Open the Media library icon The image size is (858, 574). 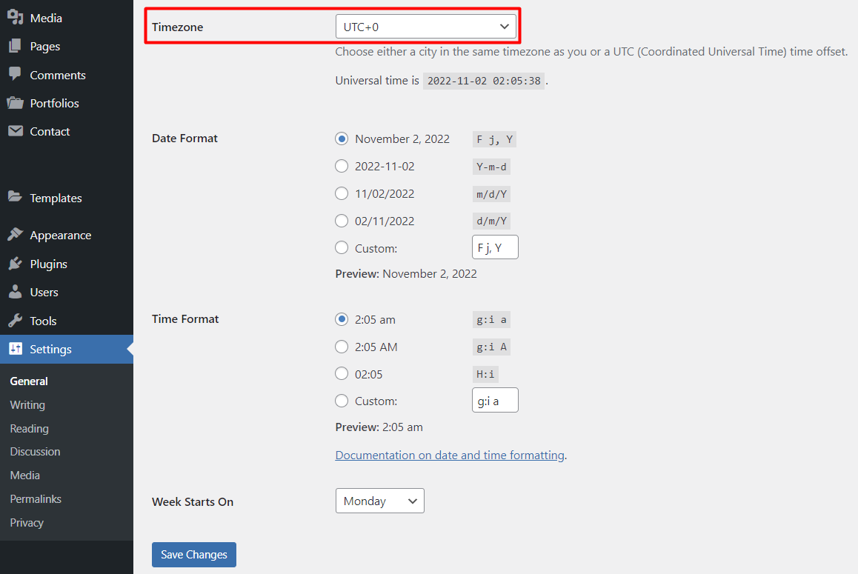16,17
